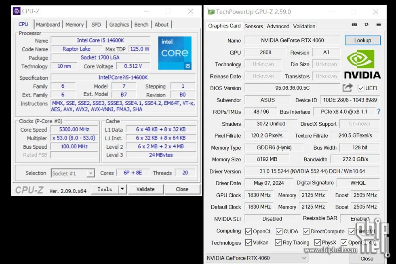The image size is (396, 264).
Task: Click the Pixel Fillrate value 120.2 GPixel/s
Action: (x=267, y=135)
